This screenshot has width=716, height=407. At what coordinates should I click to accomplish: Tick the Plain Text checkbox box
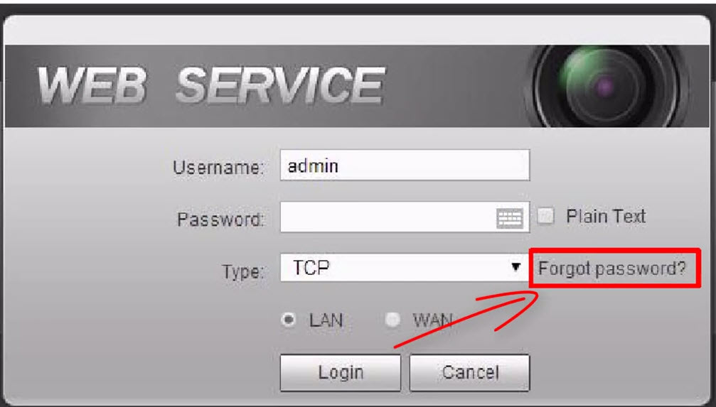coord(545,216)
